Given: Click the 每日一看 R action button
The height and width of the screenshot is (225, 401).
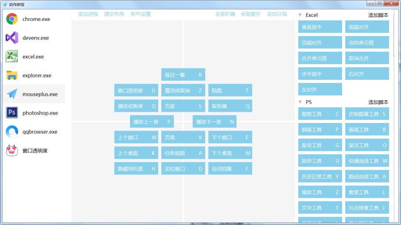Looking at the screenshot, I should (183, 75).
